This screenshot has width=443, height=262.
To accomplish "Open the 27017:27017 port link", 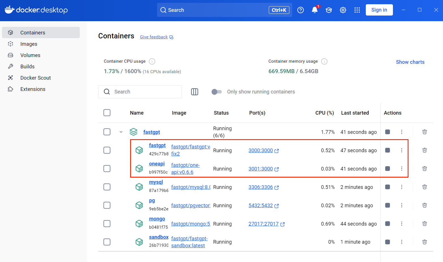I will 263,224.
